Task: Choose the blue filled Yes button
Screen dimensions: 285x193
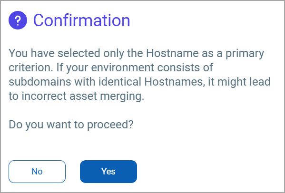Action: pos(108,172)
